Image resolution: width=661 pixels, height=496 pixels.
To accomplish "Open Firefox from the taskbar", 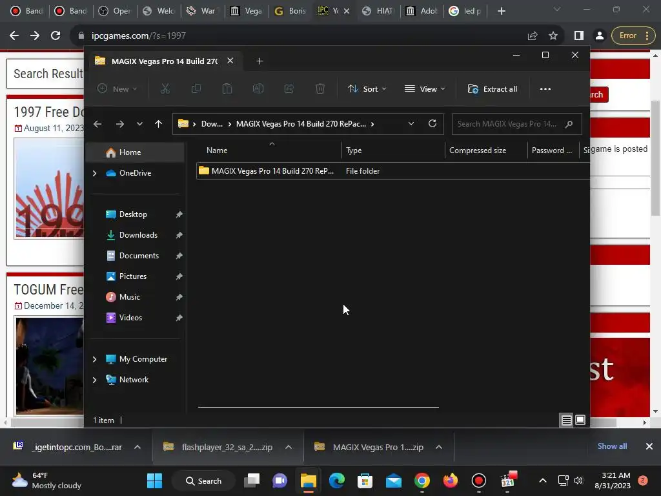I will coord(450,480).
